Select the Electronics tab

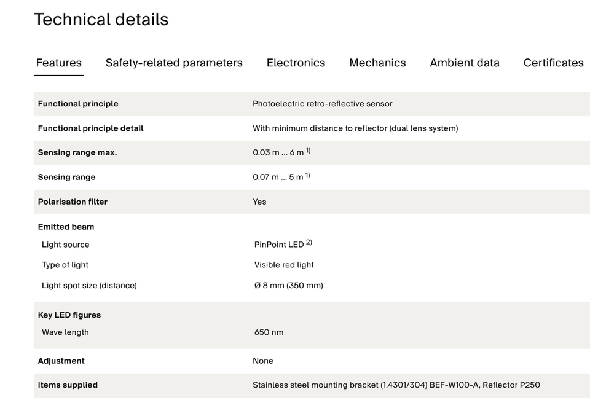[x=296, y=63]
